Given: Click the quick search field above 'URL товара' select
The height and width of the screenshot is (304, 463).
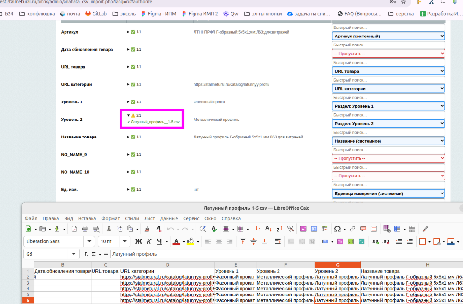Looking at the screenshot, I should pyautogui.click(x=388, y=63).
